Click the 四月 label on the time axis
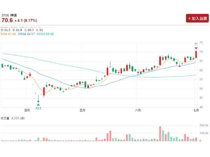This screenshot has height=157, width=210. point(27,111)
